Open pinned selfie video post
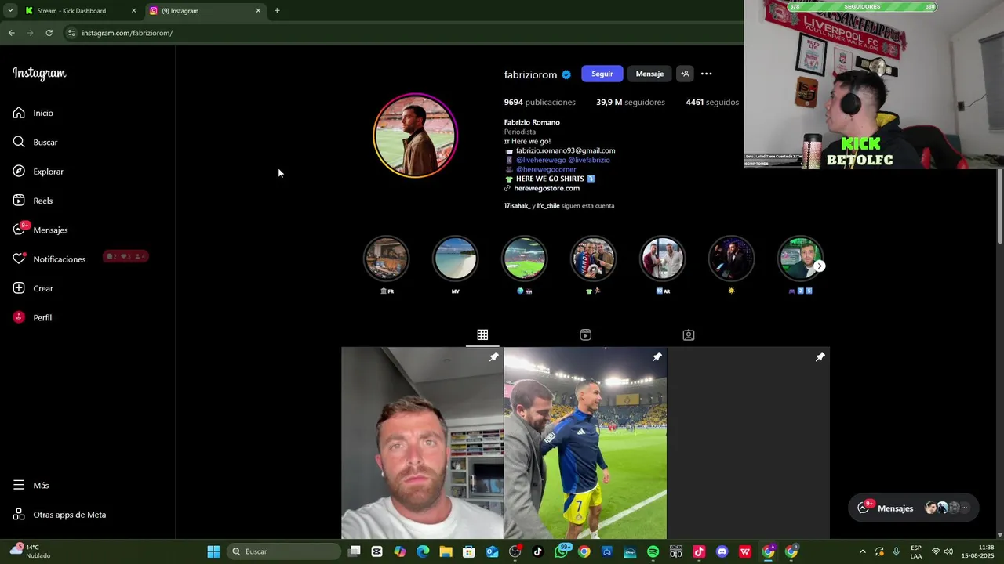The width and height of the screenshot is (1004, 564). coord(422,443)
